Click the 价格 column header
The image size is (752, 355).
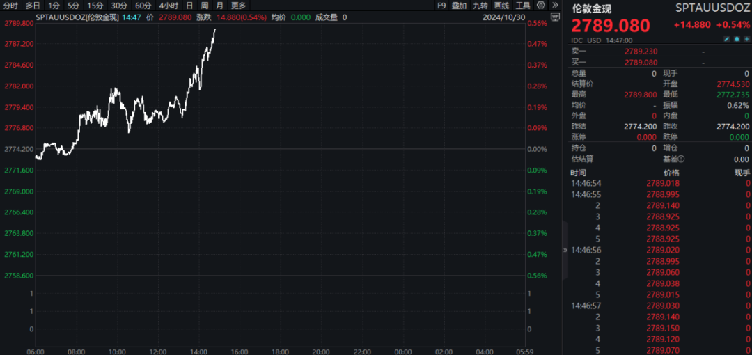pos(671,173)
